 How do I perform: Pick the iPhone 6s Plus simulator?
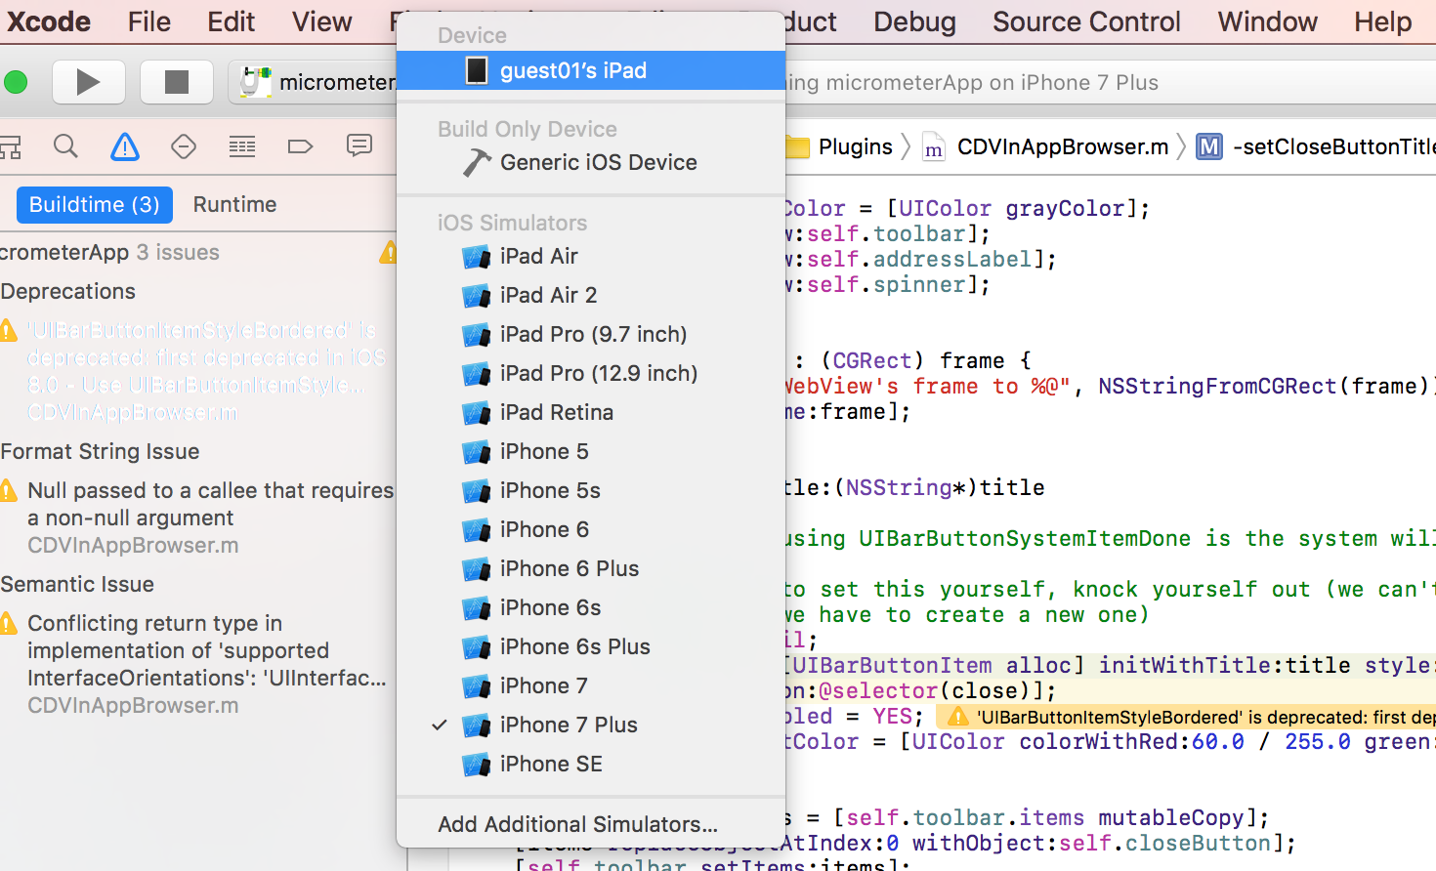(591, 646)
